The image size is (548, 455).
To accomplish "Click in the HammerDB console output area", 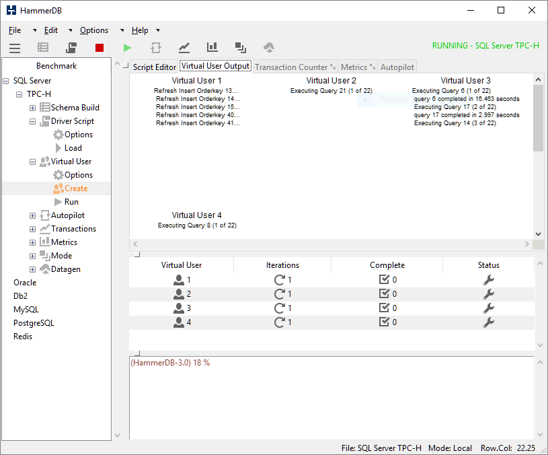I will 331,398.
